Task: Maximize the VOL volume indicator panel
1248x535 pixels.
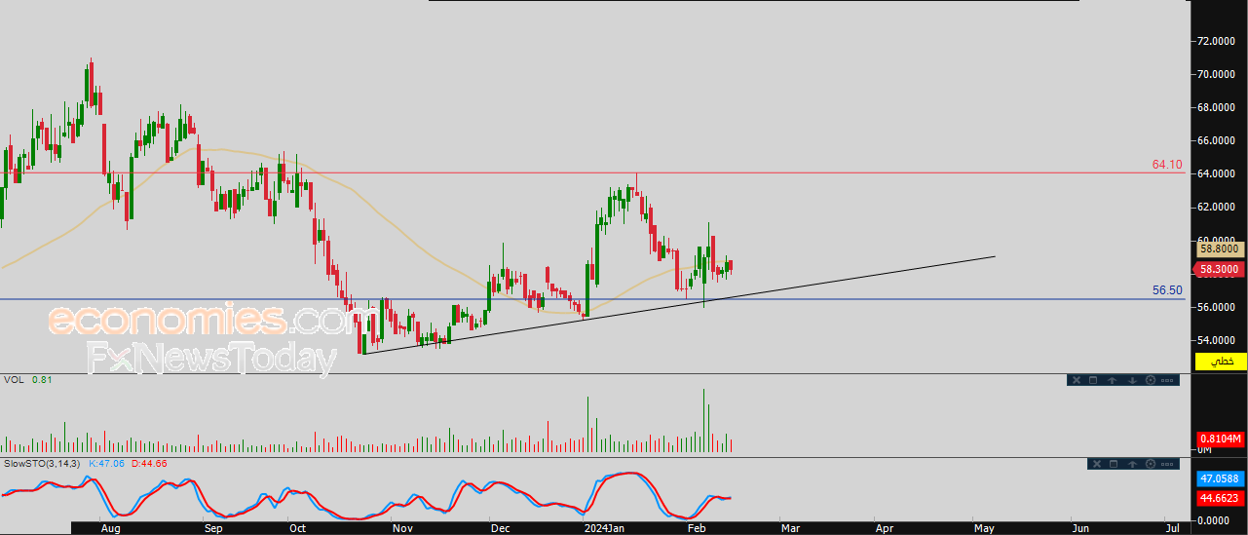Action: [x=1093, y=380]
